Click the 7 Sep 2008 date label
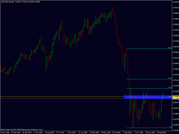Screen dimensions: 179x134 tap(127, 133)
